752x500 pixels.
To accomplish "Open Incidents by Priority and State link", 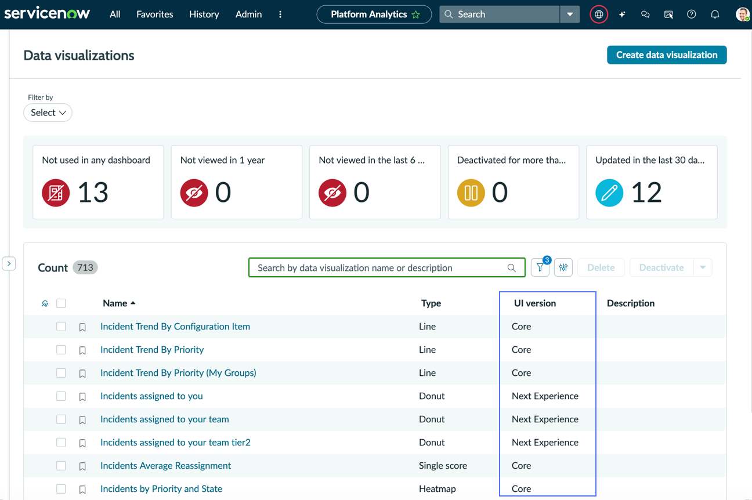I will click(x=161, y=489).
